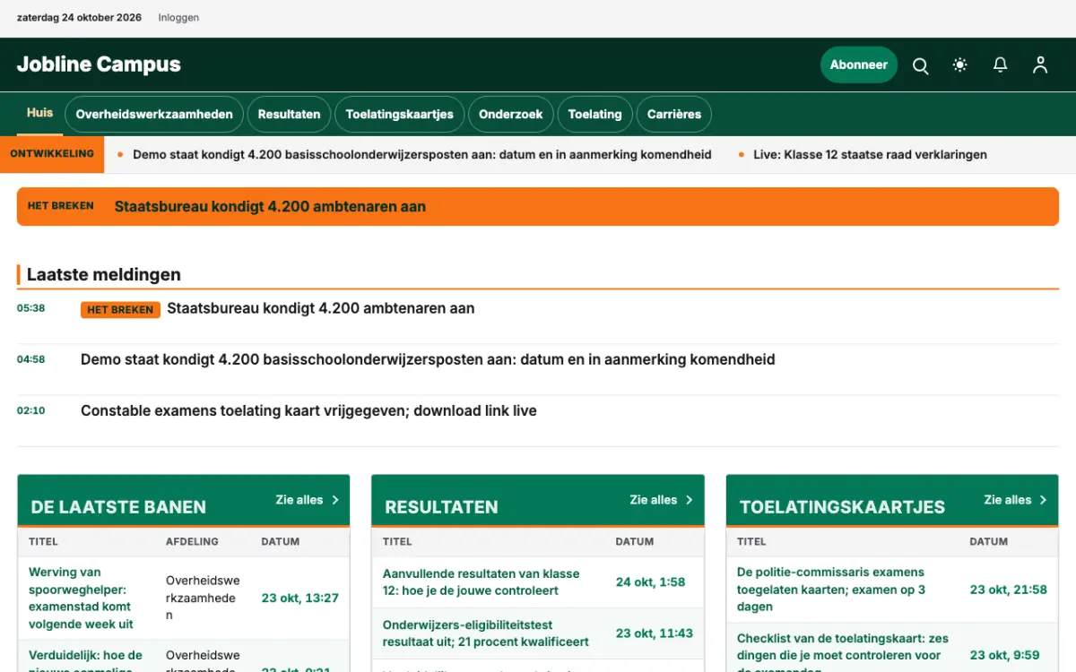Click the 23 okt, 11:43 date cell
The width and height of the screenshot is (1076, 672).
coord(655,633)
